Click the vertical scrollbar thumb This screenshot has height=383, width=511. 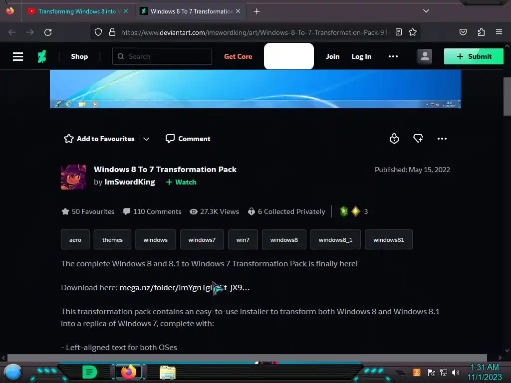(507, 96)
